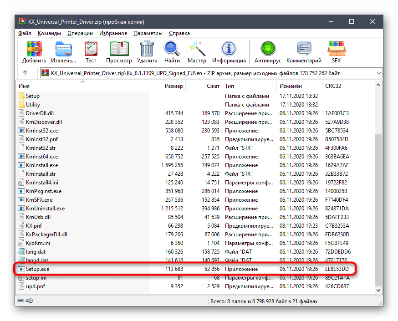Sort by the Размер column header
The height and width of the screenshot is (321, 398).
[x=168, y=86]
